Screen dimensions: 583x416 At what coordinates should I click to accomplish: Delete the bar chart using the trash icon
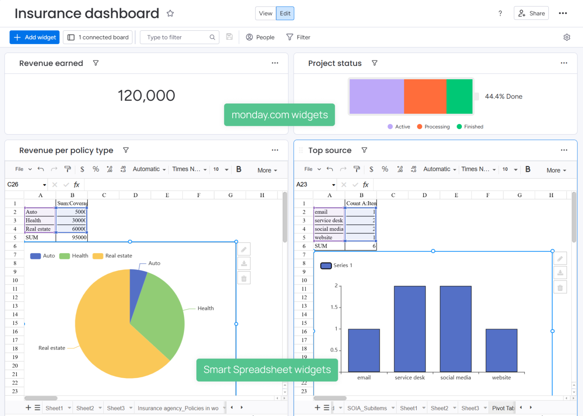click(560, 287)
